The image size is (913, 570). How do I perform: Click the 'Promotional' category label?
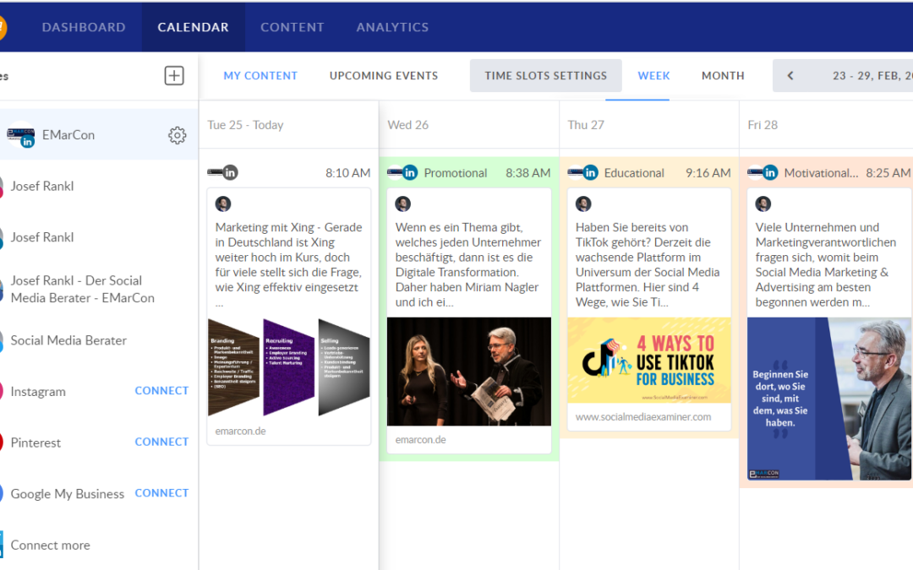[456, 173]
